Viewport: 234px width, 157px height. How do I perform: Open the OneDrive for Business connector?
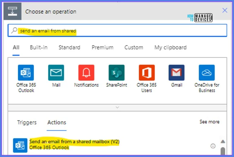[207, 73]
